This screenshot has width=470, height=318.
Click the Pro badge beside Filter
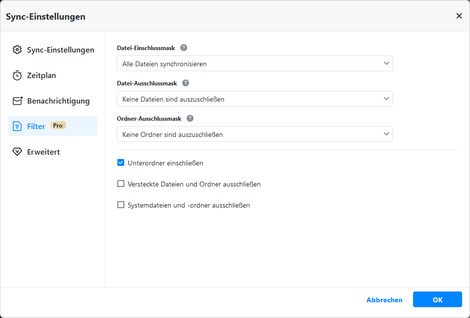tap(58, 126)
